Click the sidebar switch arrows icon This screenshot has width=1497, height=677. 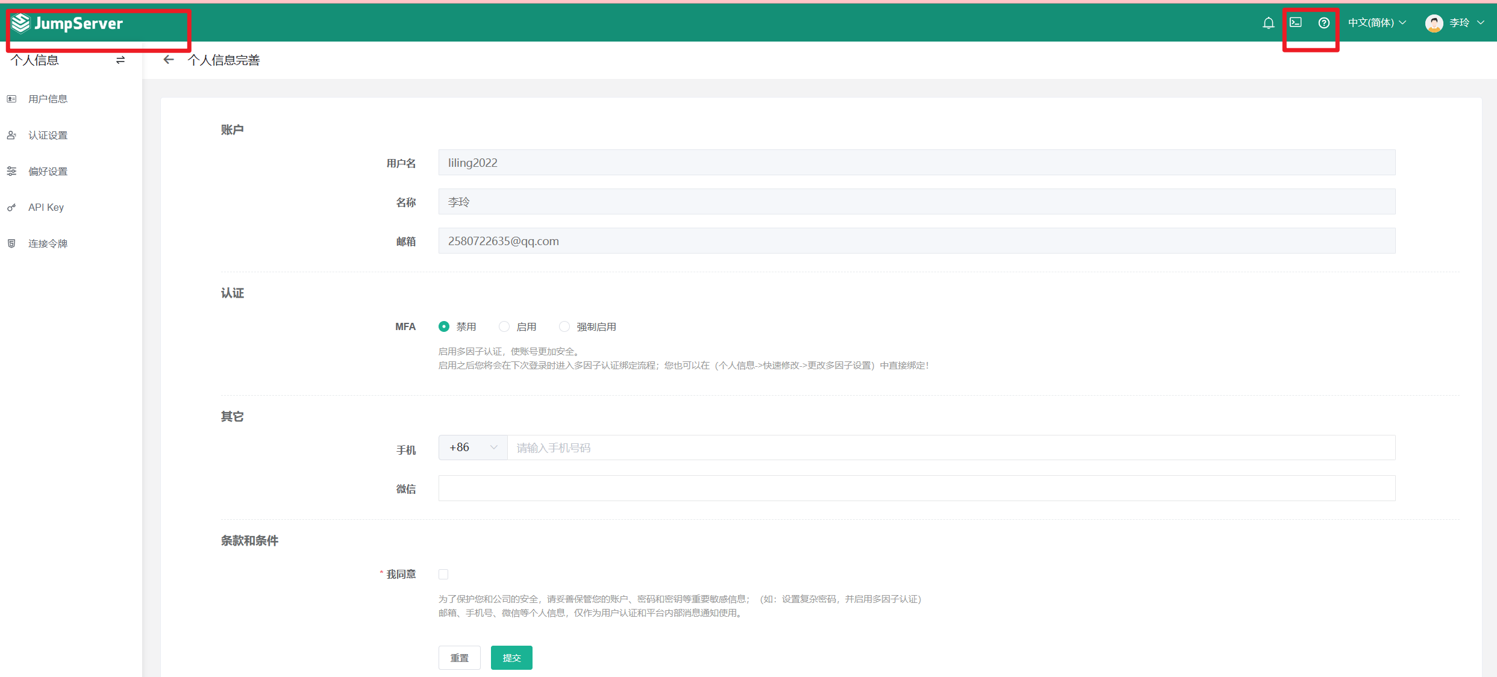(x=120, y=60)
